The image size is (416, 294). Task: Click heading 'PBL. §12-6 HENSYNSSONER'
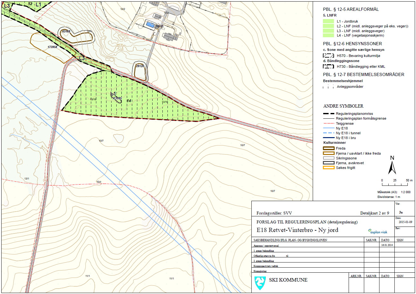coord(352,44)
